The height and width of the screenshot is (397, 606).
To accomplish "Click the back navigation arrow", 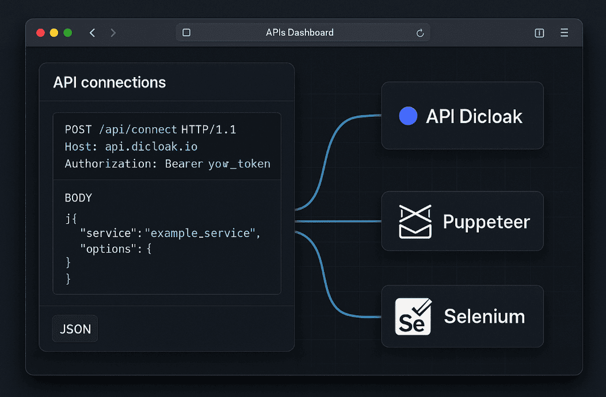I will coord(92,33).
